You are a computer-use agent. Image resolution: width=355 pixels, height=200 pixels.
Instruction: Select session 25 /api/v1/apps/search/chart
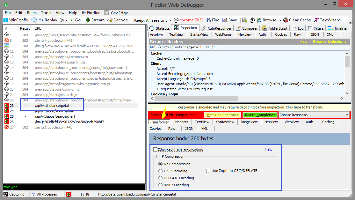tap(71, 116)
